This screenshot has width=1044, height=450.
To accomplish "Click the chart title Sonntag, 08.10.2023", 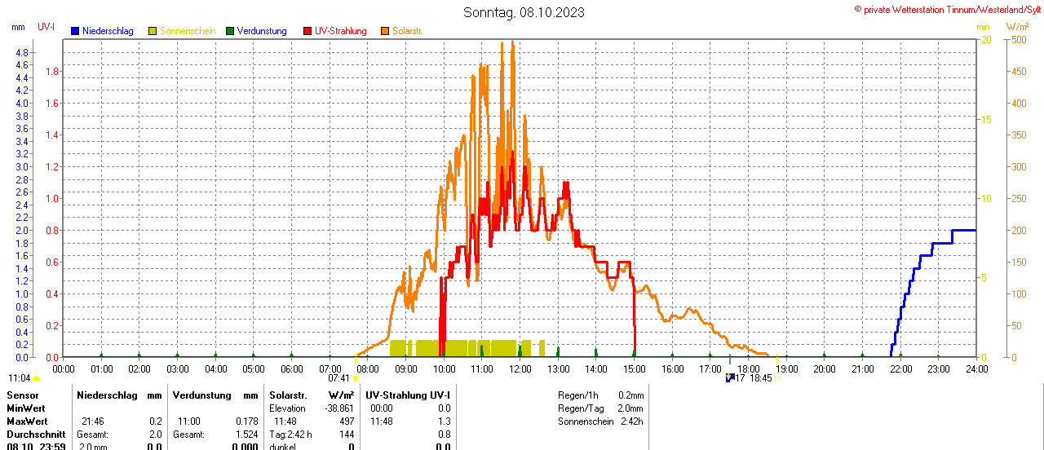I will click(x=524, y=12).
